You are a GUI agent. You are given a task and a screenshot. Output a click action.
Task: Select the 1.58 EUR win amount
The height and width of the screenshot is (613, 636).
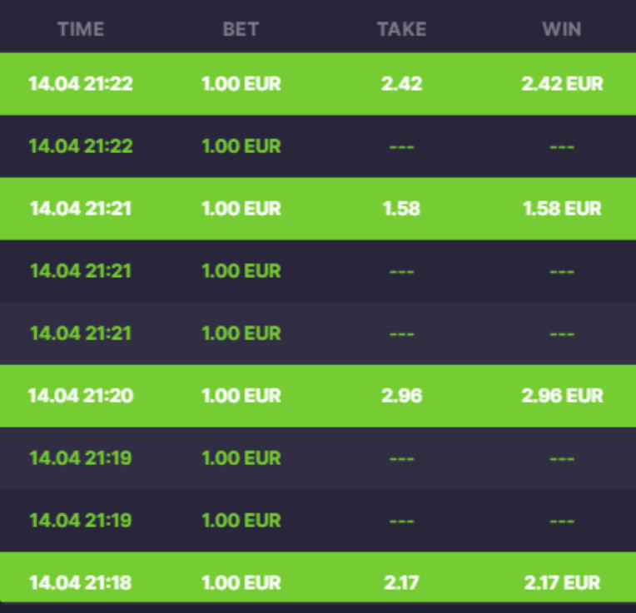[x=562, y=209]
